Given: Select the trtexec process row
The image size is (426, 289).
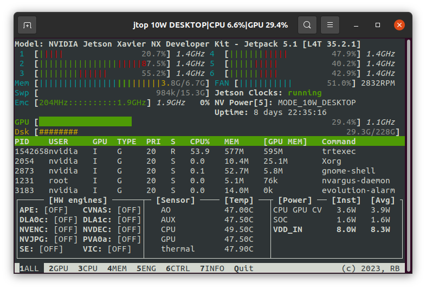Looking at the screenshot, I should (206, 151).
